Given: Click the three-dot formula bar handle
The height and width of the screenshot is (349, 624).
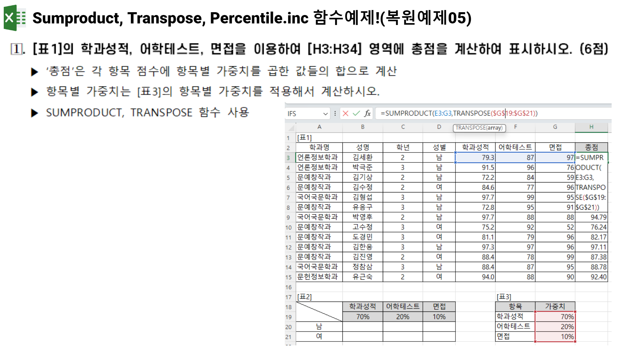Looking at the screenshot, I should click(x=335, y=113).
